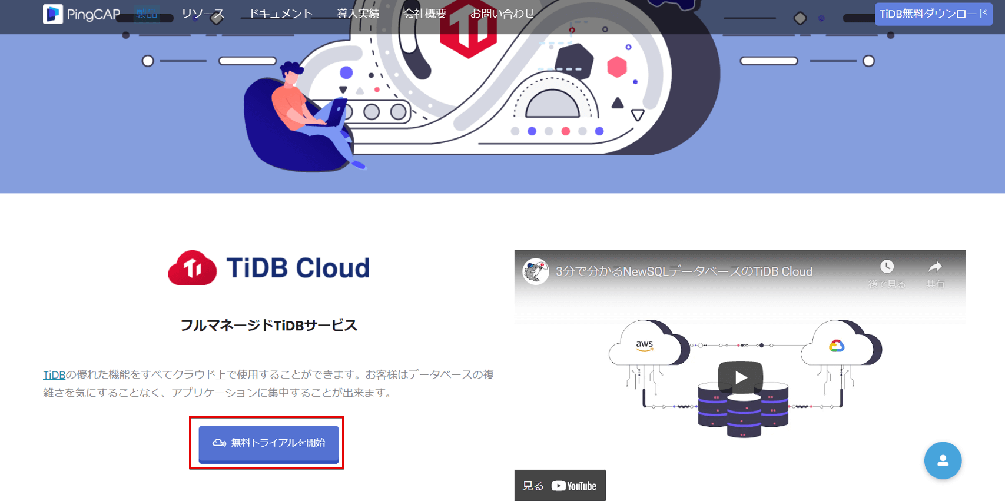1005x501 pixels.
Task: Click the PingCAP logo in the header
Action: coord(82,14)
